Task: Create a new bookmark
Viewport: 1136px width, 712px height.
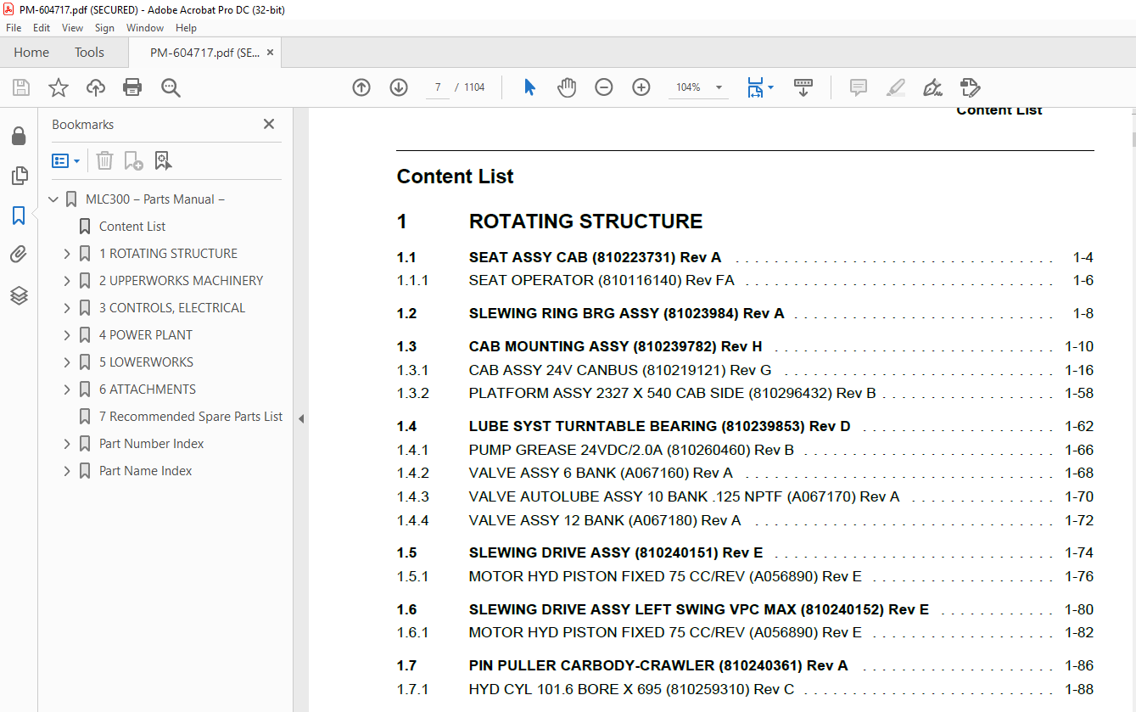Action: pos(133,160)
